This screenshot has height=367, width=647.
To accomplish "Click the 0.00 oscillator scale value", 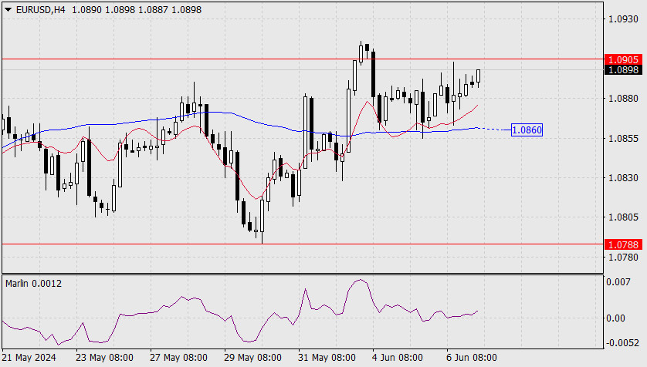I will point(615,318).
